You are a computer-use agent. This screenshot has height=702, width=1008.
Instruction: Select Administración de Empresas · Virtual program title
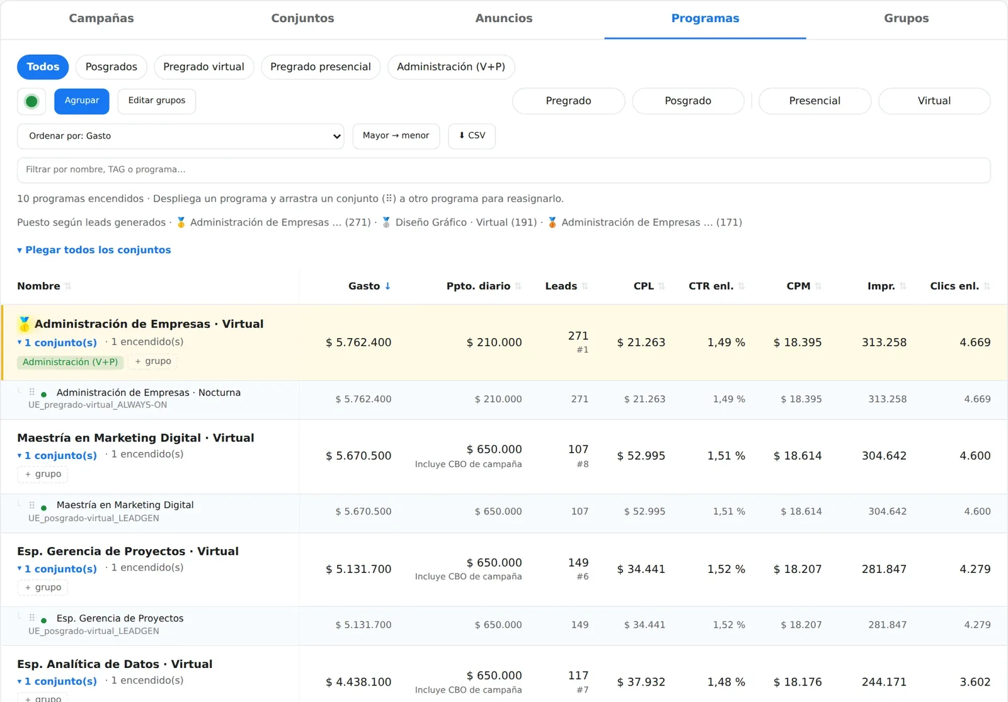point(149,324)
